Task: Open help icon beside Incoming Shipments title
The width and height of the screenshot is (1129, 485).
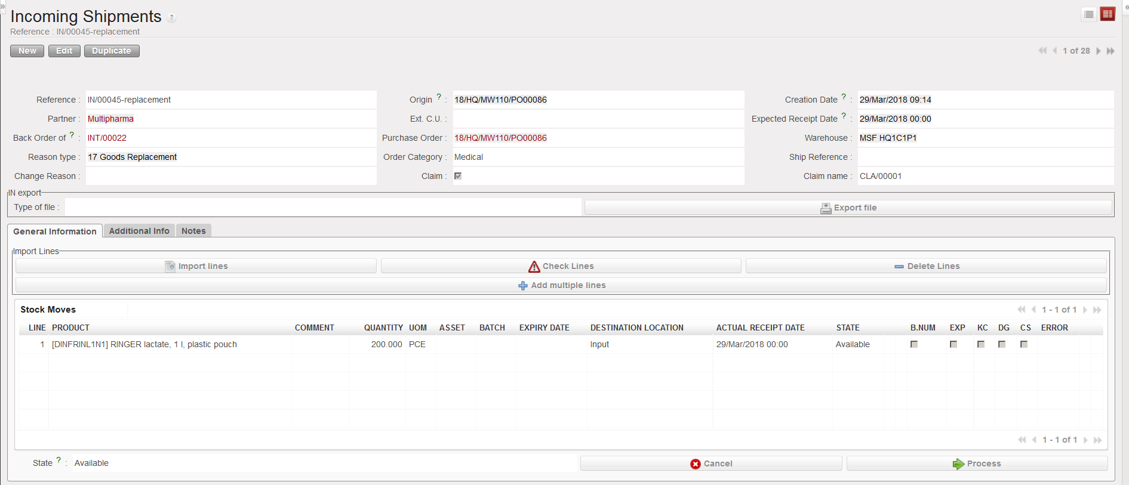Action: pyautogui.click(x=172, y=18)
